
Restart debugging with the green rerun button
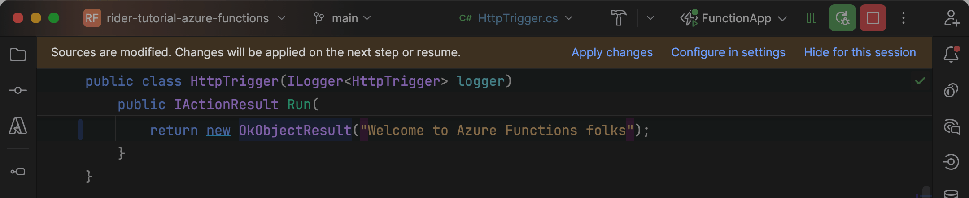pos(842,18)
